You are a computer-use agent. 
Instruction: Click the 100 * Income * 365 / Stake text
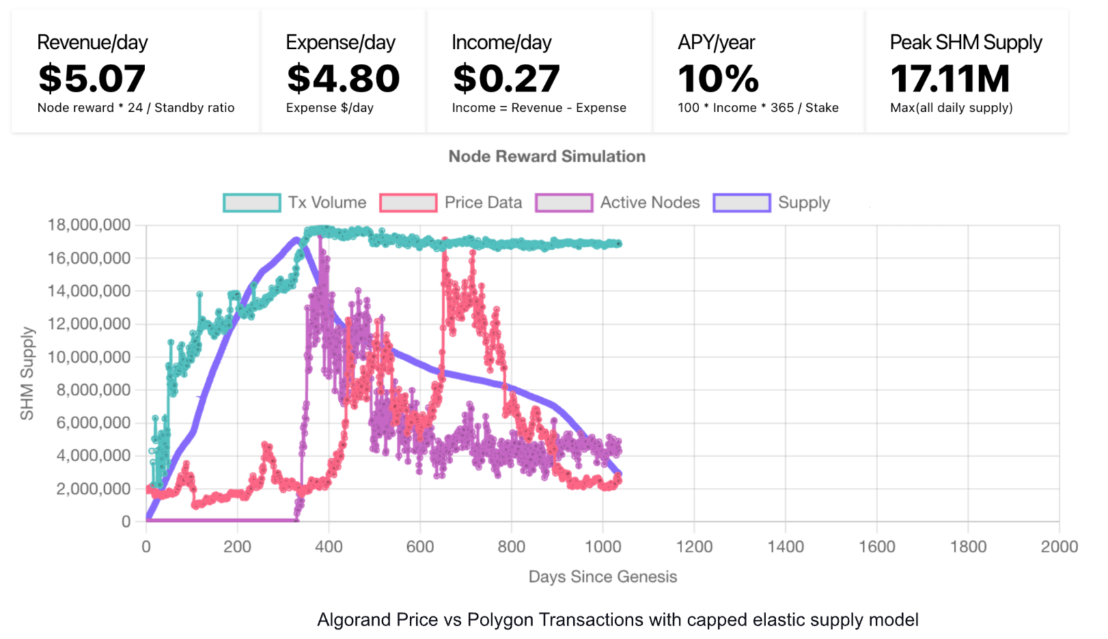tap(758, 108)
